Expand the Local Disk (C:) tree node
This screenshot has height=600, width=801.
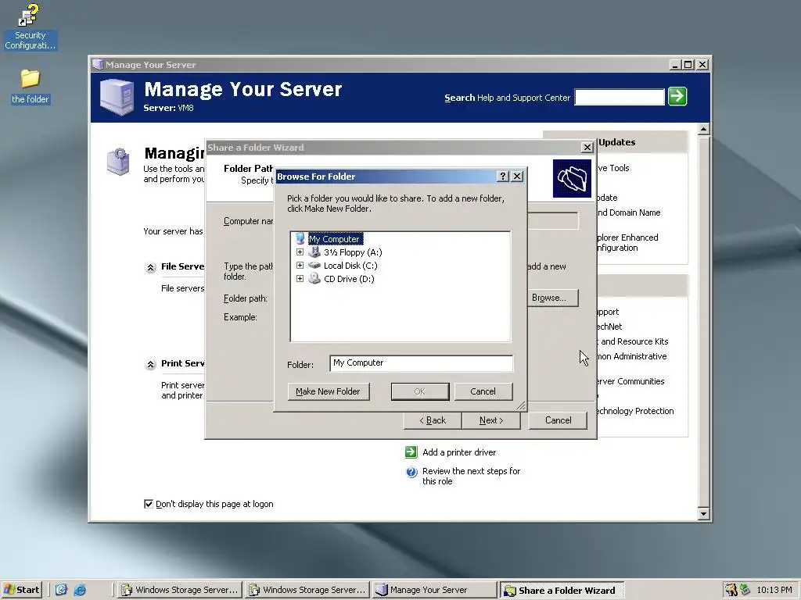300,266
